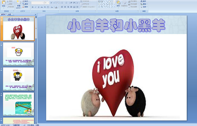Toggle align text right
This screenshot has width=197, height=126.
pos(68,7)
